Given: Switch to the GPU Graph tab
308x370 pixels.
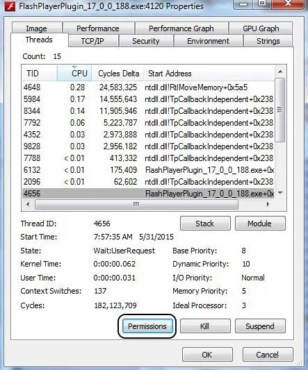Looking at the screenshot, I should (261, 28).
